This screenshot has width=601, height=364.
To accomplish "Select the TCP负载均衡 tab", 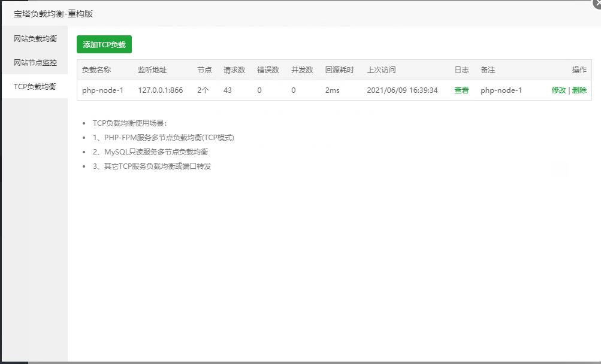I will [x=35, y=87].
